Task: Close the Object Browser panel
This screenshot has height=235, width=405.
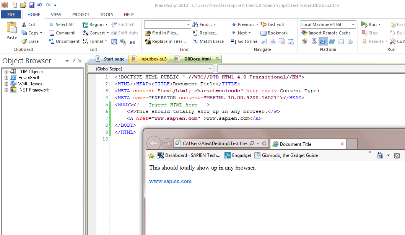Action: pos(80,60)
